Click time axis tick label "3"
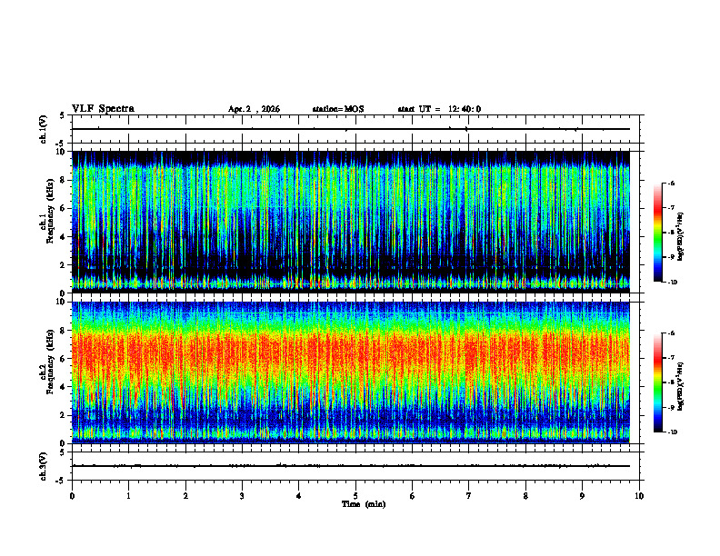720x556 pixels. tap(242, 496)
